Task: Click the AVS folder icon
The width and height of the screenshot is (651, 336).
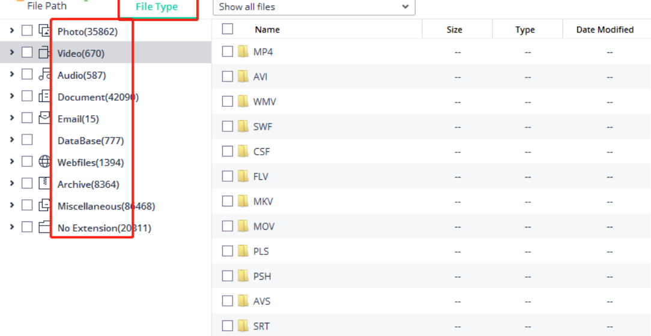Action: [243, 301]
